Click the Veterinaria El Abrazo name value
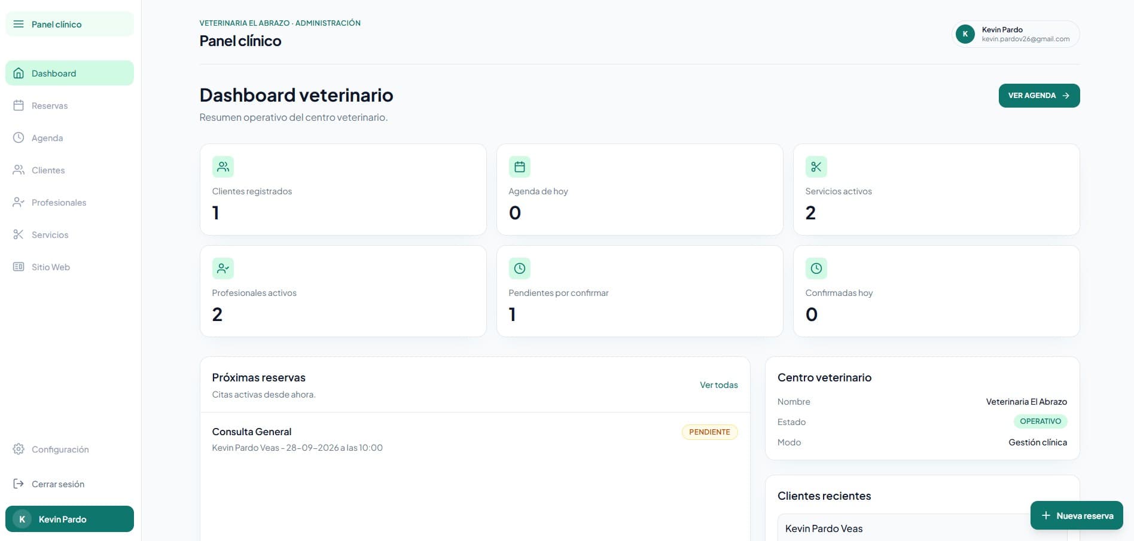 point(1026,402)
